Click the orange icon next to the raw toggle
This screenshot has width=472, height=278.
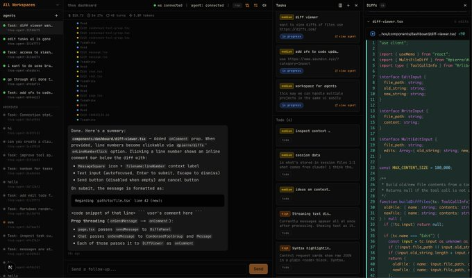(x=247, y=6)
